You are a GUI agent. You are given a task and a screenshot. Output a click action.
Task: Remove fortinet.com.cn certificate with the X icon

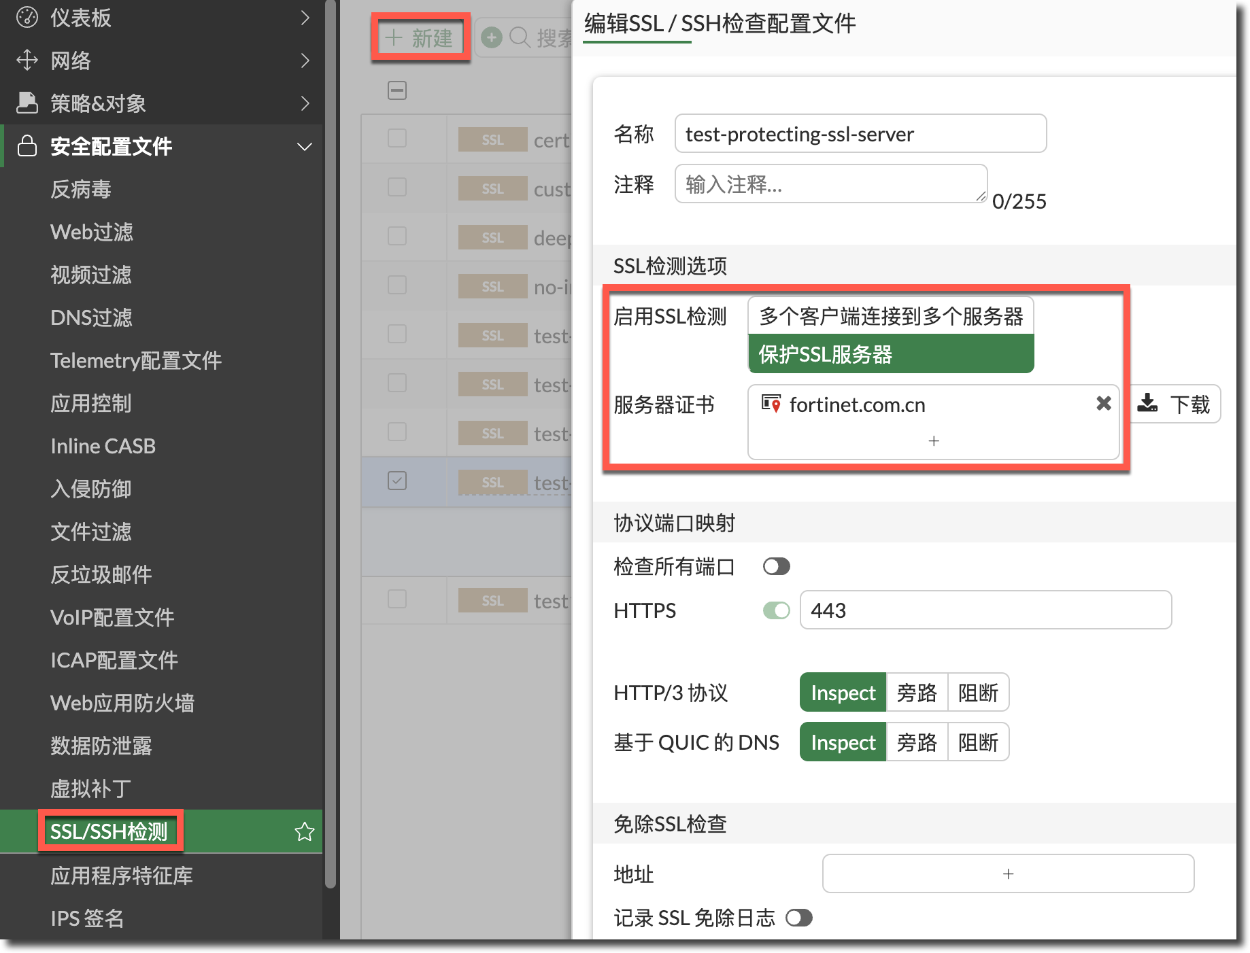point(1104,404)
